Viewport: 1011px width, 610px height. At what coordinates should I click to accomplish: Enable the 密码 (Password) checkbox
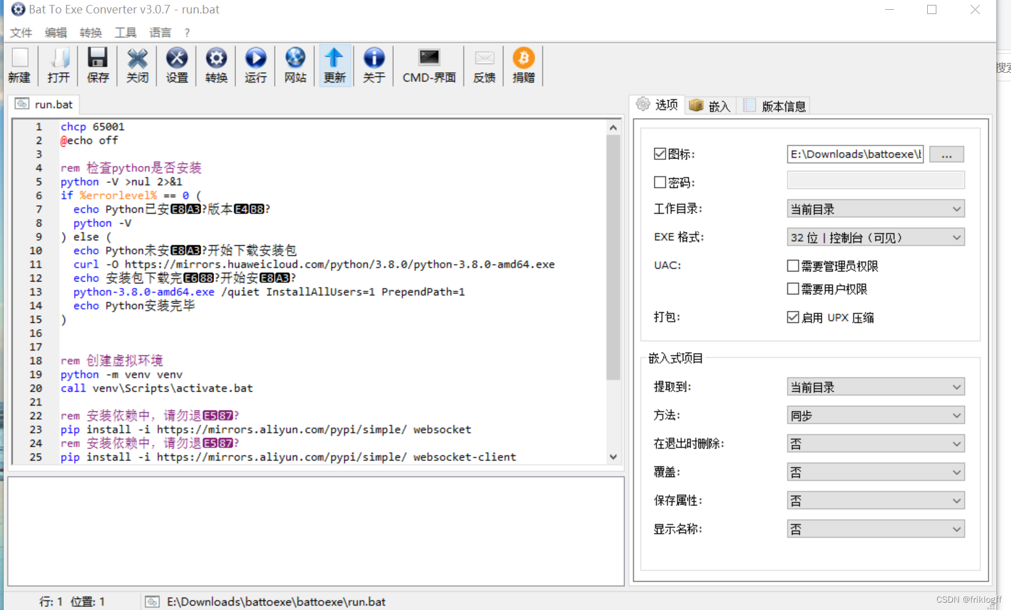(661, 182)
